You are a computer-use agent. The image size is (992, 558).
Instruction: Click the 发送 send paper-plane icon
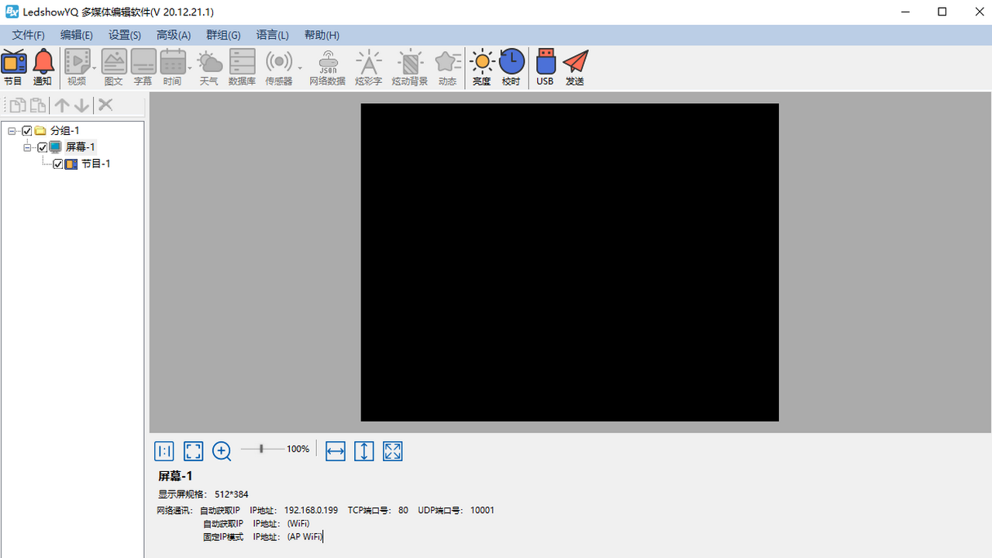(x=575, y=67)
